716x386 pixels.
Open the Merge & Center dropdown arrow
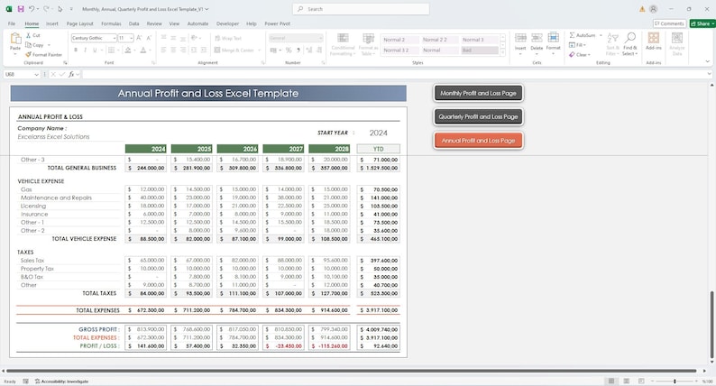click(260, 51)
